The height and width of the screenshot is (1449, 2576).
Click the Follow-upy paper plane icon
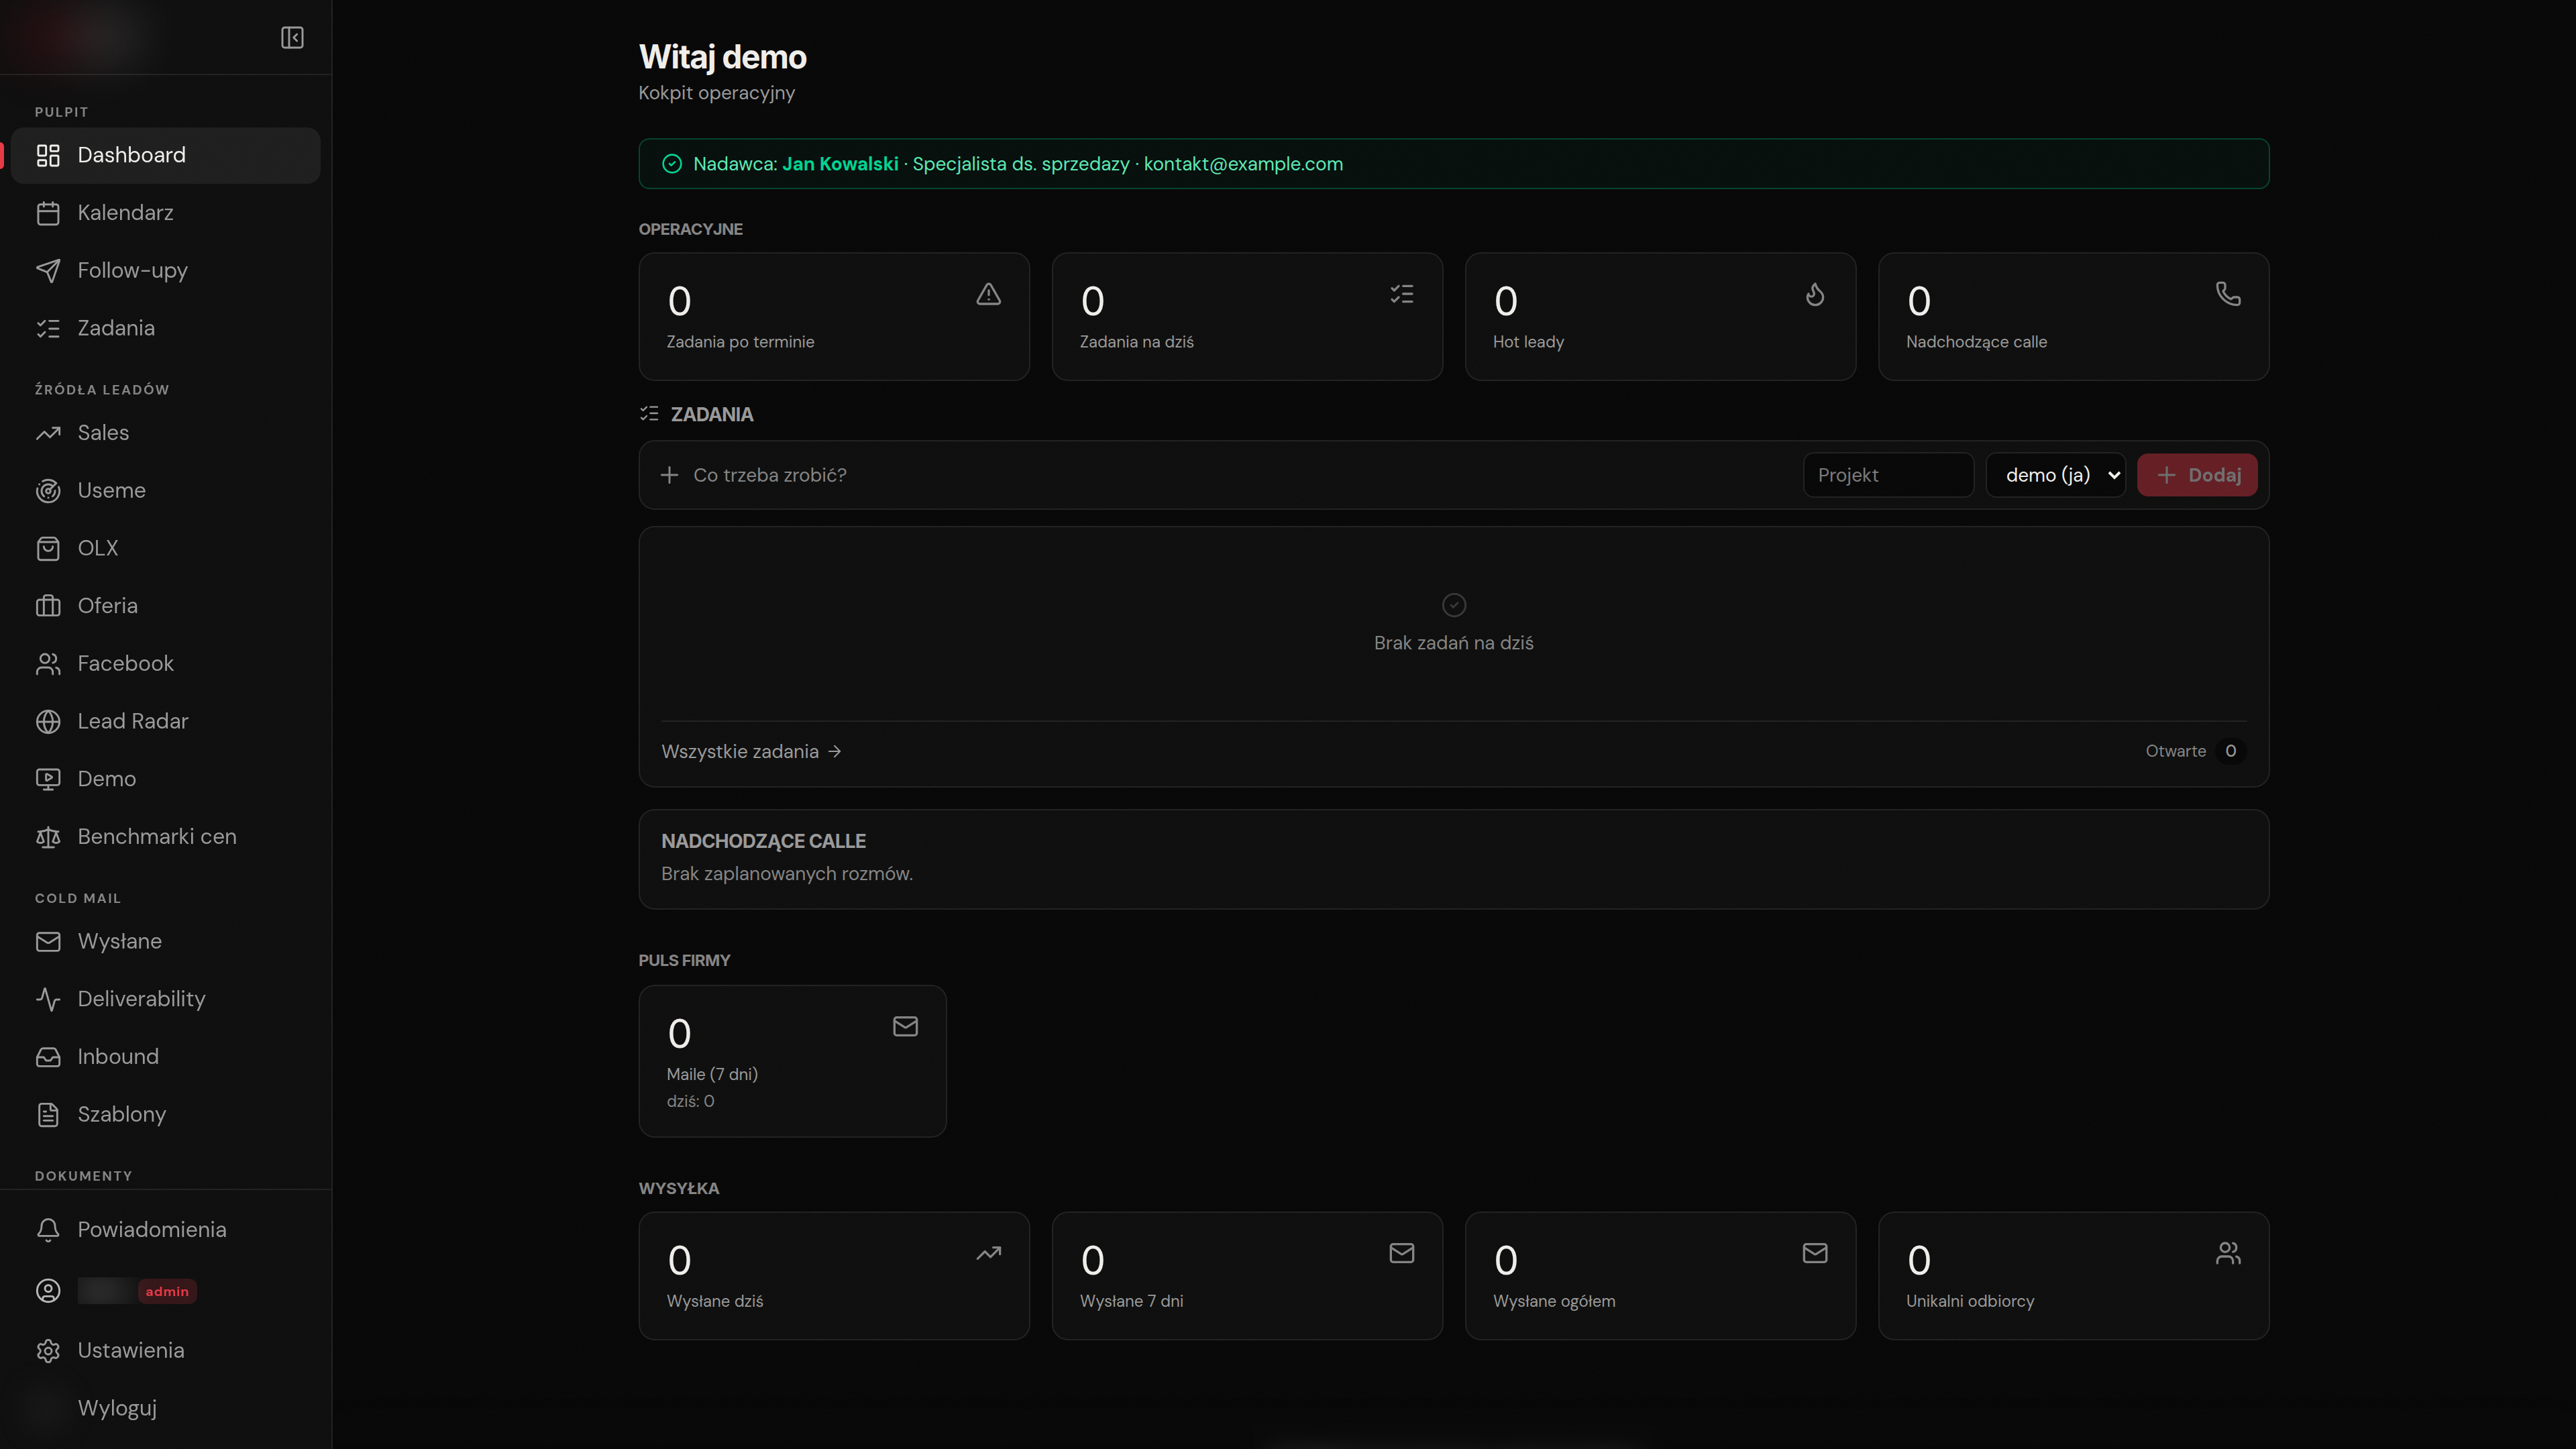48,271
